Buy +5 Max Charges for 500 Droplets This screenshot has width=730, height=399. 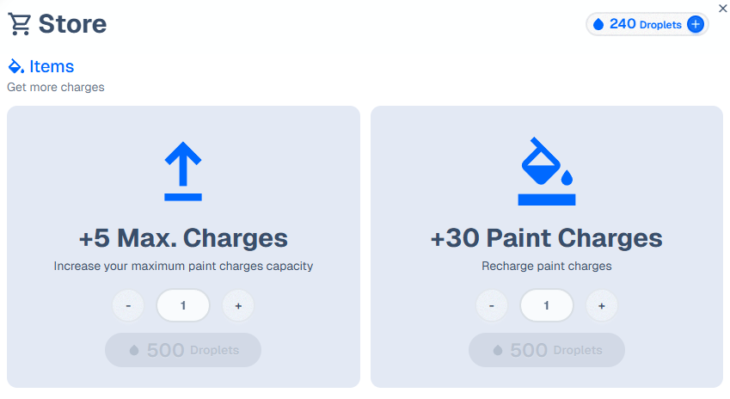click(183, 350)
